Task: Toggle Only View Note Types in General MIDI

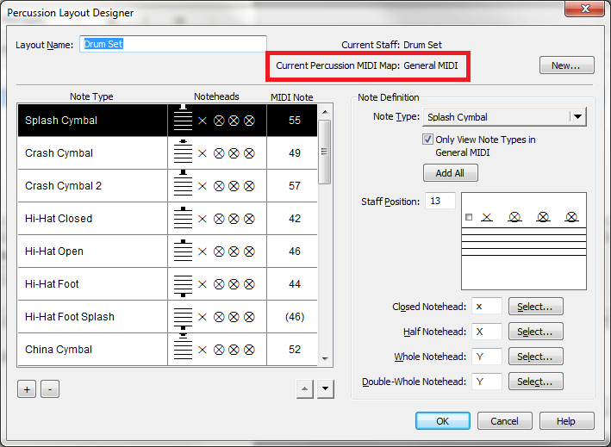Action: coord(428,140)
